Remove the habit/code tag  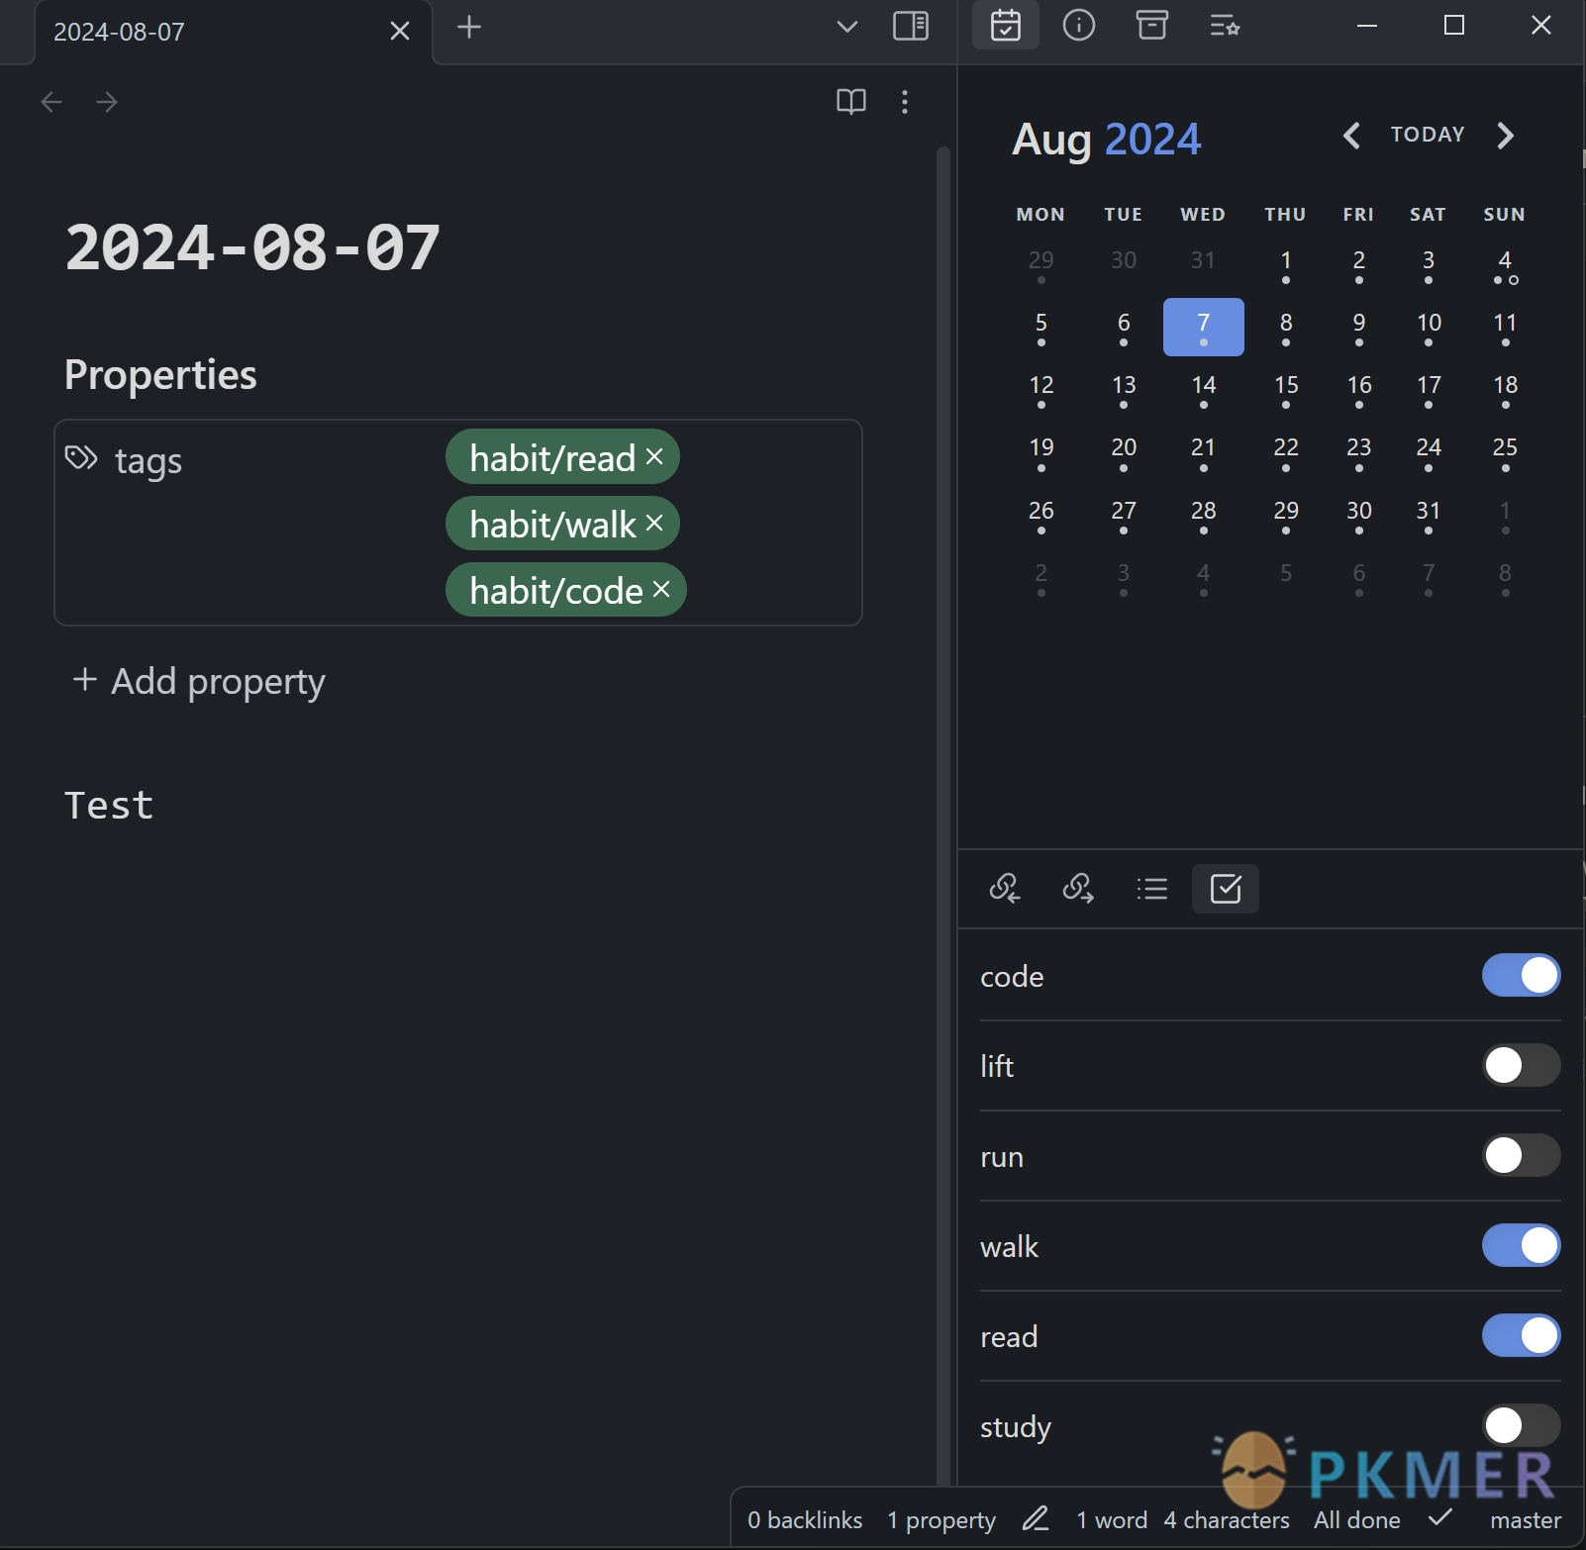tap(663, 588)
